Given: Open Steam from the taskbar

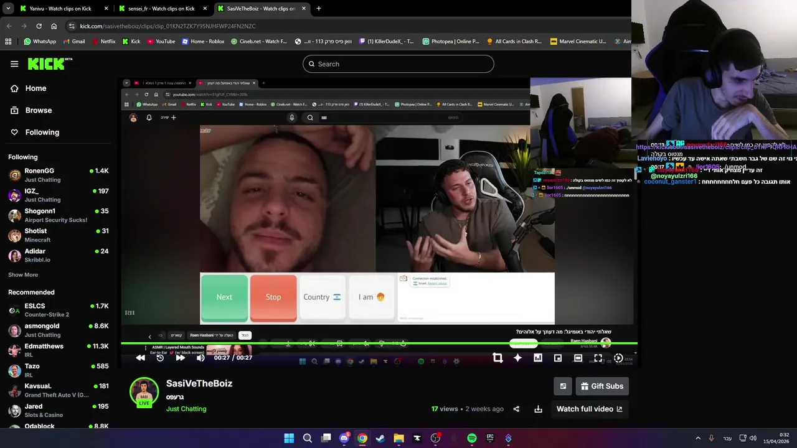Looking at the screenshot, I should coord(380,438).
